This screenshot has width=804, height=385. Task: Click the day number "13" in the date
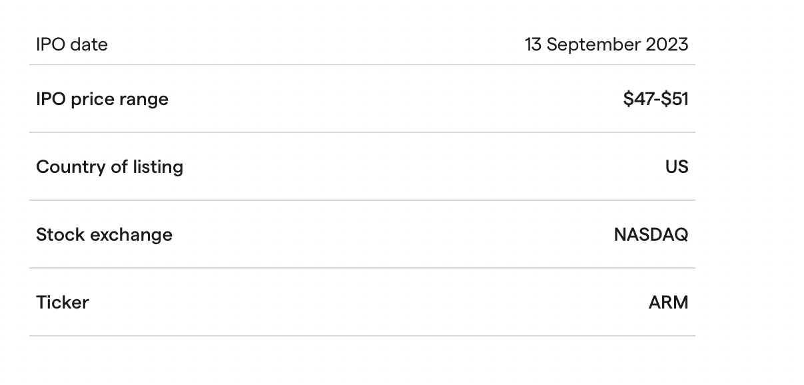pos(534,45)
